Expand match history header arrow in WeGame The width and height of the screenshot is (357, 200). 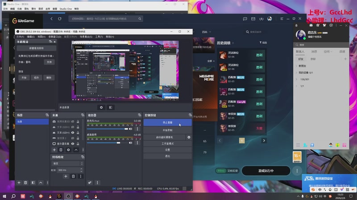point(233,43)
